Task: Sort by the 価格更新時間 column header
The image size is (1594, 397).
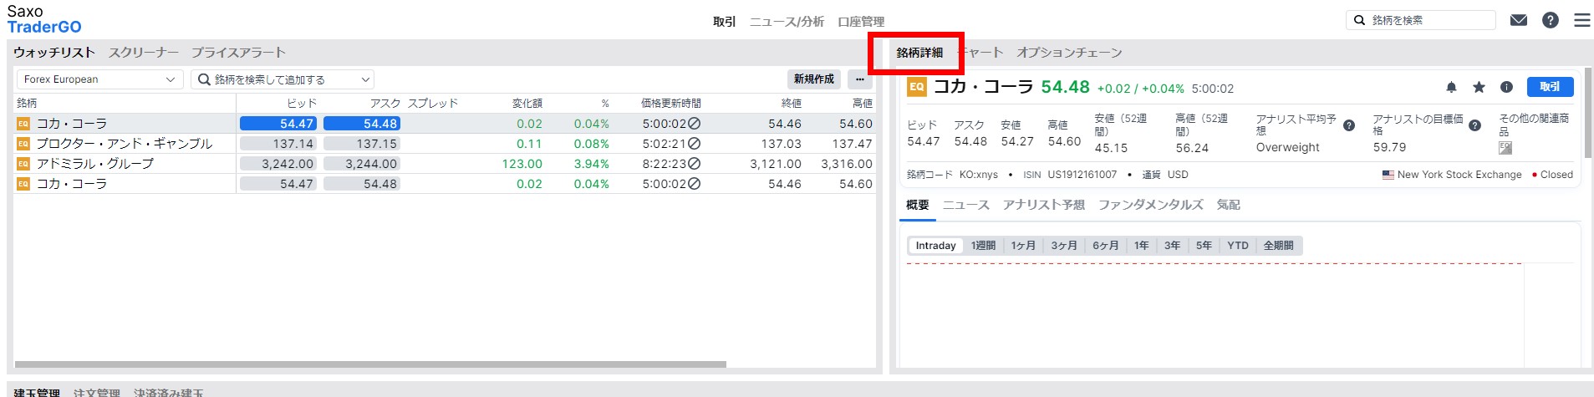Action: (670, 103)
